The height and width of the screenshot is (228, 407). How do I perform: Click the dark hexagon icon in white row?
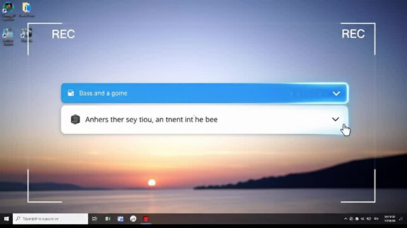(x=76, y=119)
